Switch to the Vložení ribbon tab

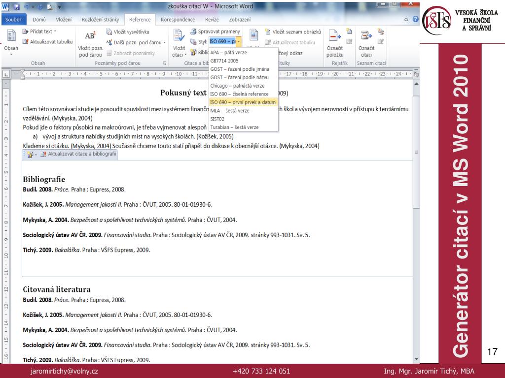point(64,19)
